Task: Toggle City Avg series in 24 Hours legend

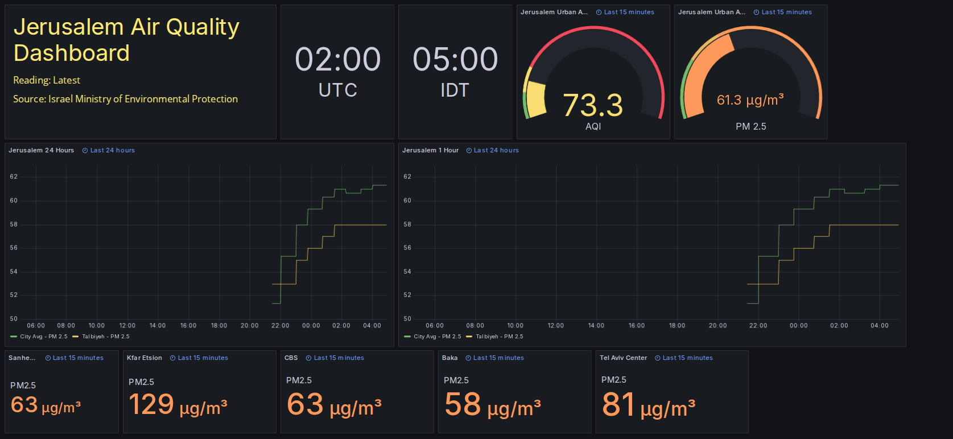Action: (x=44, y=337)
